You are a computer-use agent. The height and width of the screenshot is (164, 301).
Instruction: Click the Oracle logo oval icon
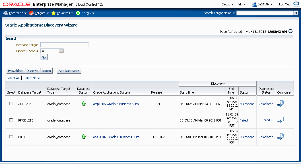(296, 4)
